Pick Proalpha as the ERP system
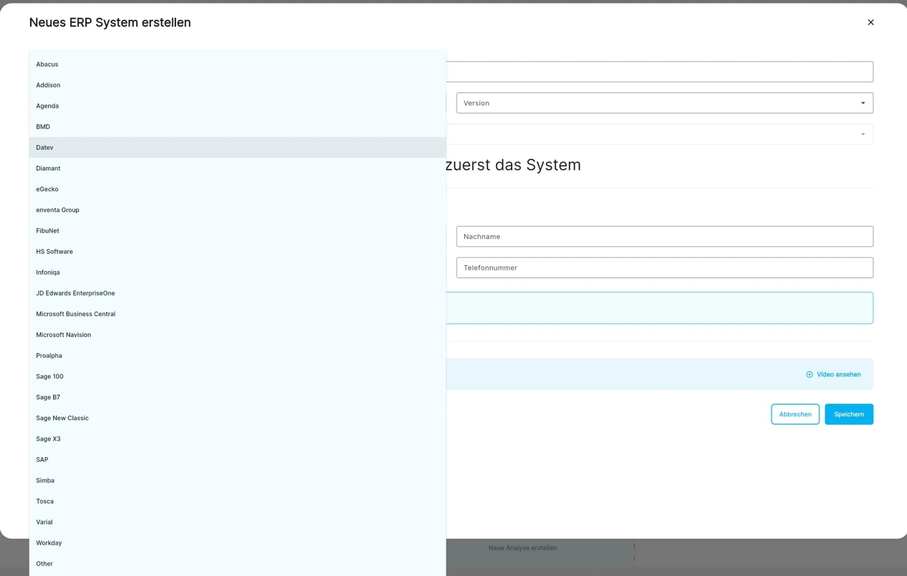This screenshot has width=907, height=576. pyautogui.click(x=238, y=355)
